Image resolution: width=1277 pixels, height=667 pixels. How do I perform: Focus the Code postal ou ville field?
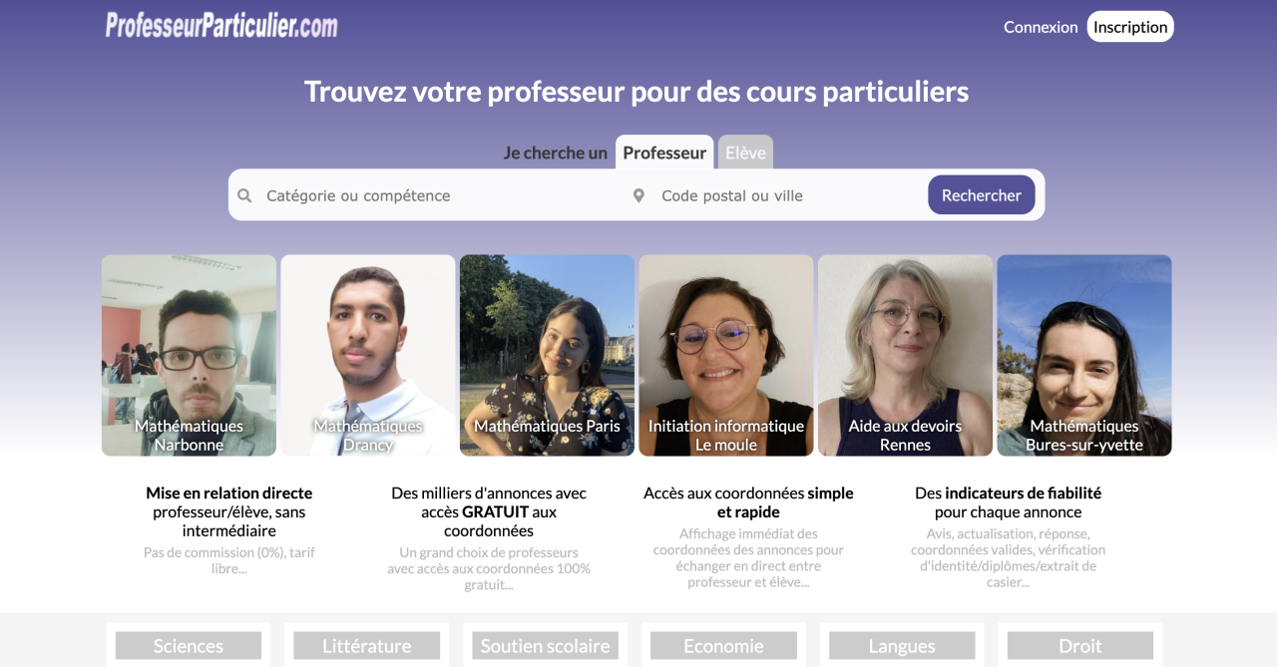[x=788, y=195]
